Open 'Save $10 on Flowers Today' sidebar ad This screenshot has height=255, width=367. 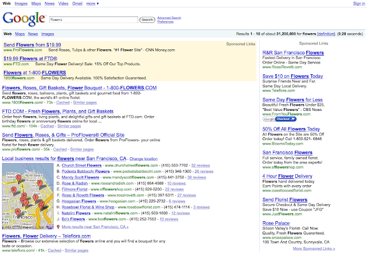pyautogui.click(x=293, y=76)
